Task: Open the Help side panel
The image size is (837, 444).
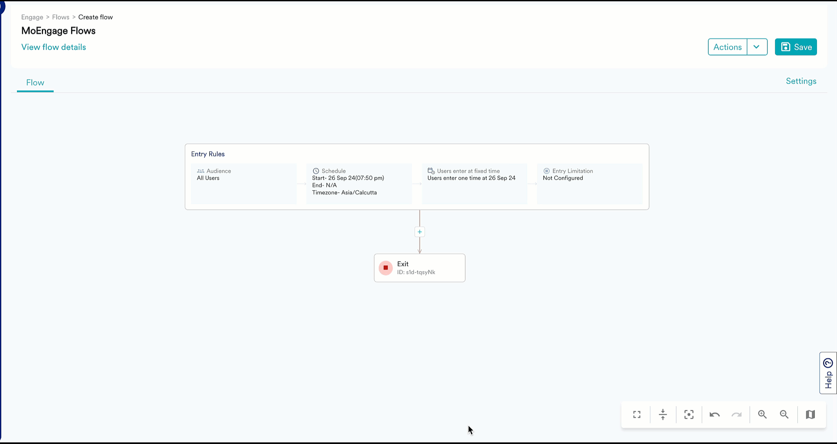Action: pyautogui.click(x=828, y=373)
